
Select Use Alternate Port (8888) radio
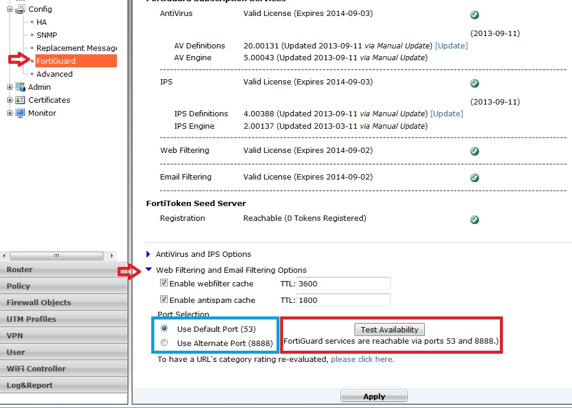[x=164, y=342]
